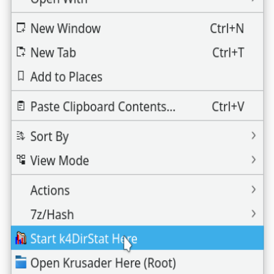Select Add to Places entry

click(x=137, y=77)
